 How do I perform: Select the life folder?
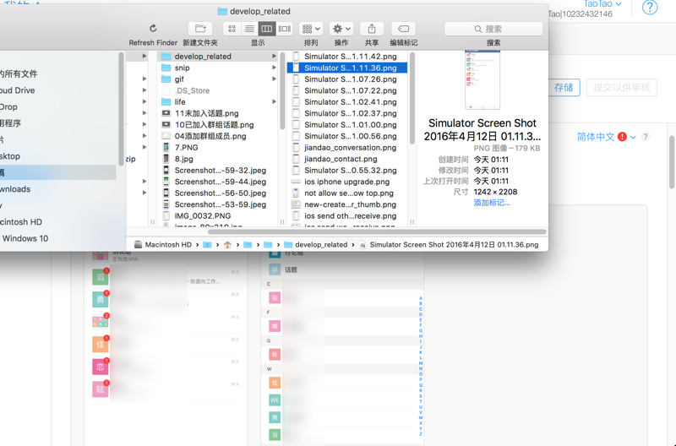click(x=219, y=102)
